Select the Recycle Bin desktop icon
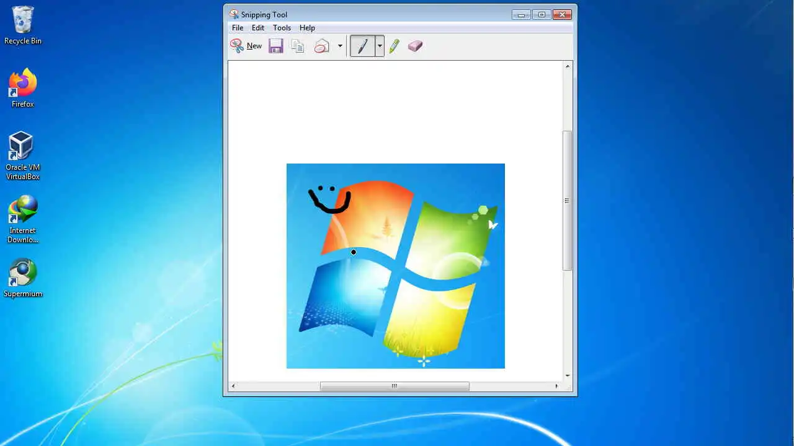 (x=23, y=25)
